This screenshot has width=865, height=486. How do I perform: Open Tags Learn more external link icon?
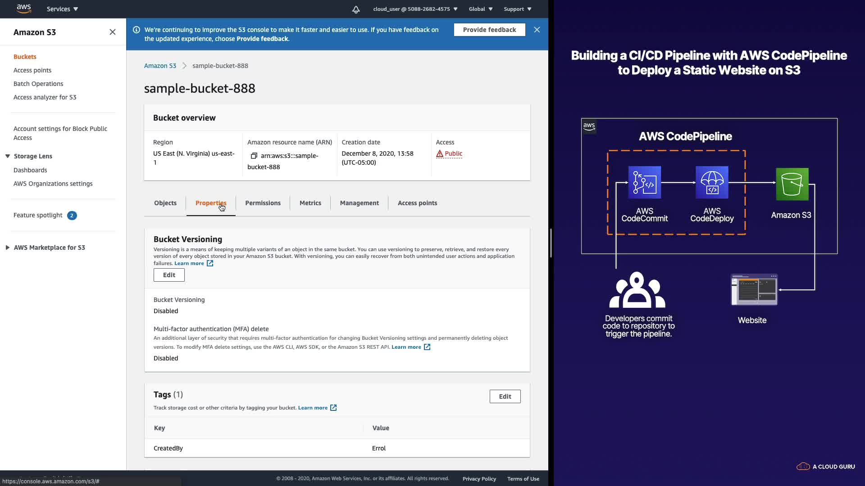(333, 408)
